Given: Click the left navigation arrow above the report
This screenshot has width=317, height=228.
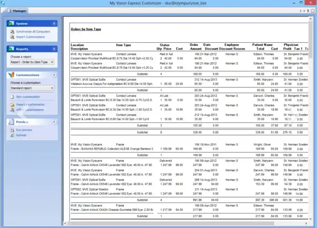Looking at the screenshot, I should click(x=301, y=11).
